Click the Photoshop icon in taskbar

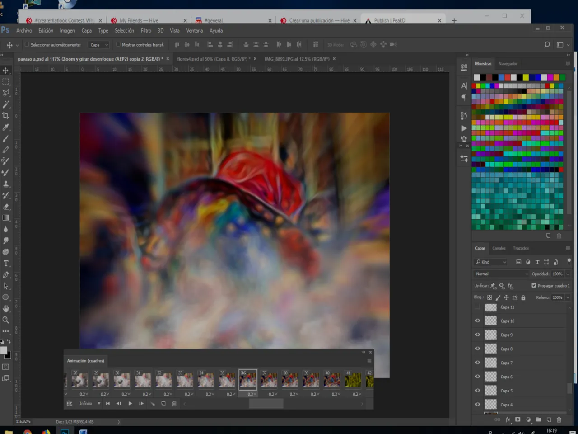65,432
